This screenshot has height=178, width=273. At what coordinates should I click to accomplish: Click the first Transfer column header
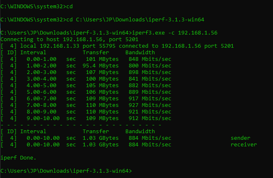95,52
